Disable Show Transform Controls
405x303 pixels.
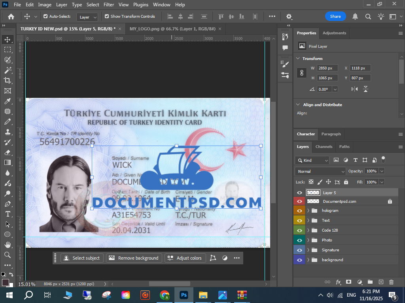coord(107,17)
